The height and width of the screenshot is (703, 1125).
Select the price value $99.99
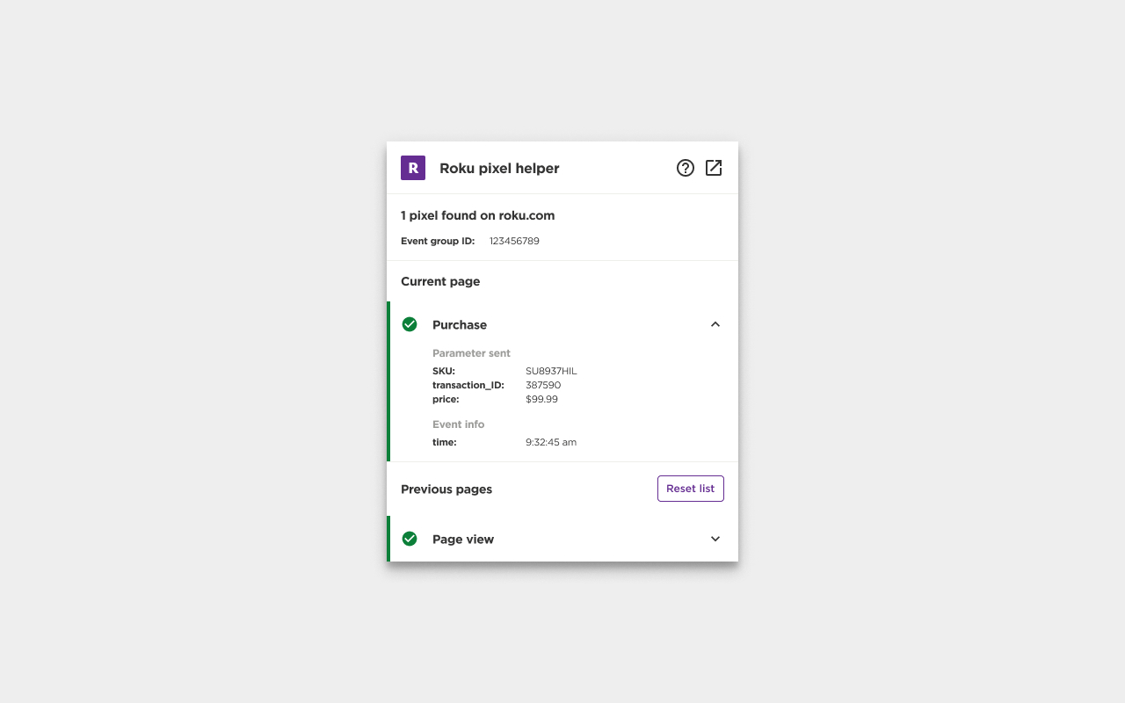(541, 399)
